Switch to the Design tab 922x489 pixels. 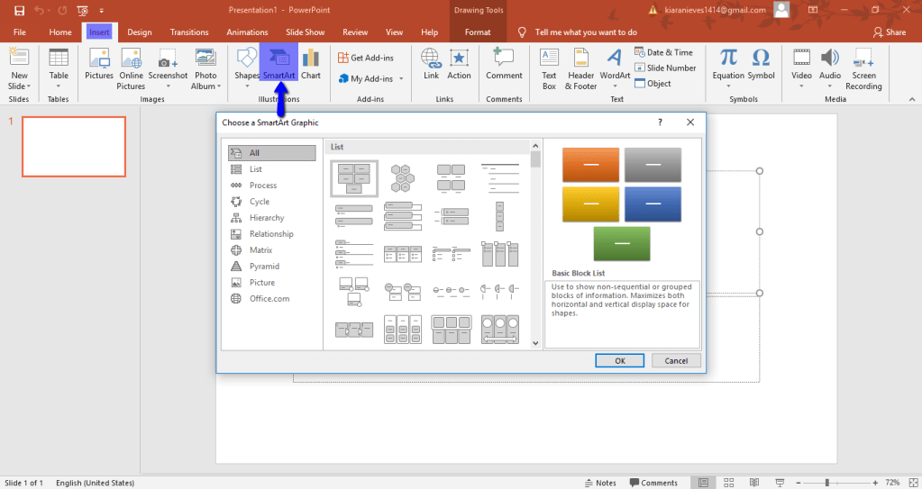point(140,32)
